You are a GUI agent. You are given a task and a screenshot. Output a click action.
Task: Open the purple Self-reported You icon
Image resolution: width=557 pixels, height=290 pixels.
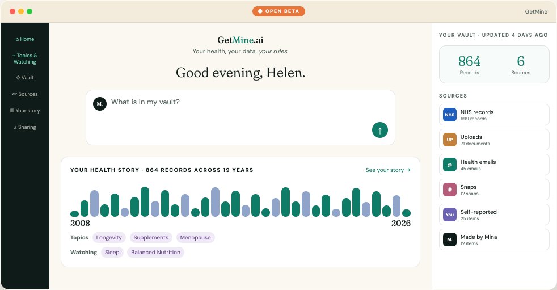(450, 215)
